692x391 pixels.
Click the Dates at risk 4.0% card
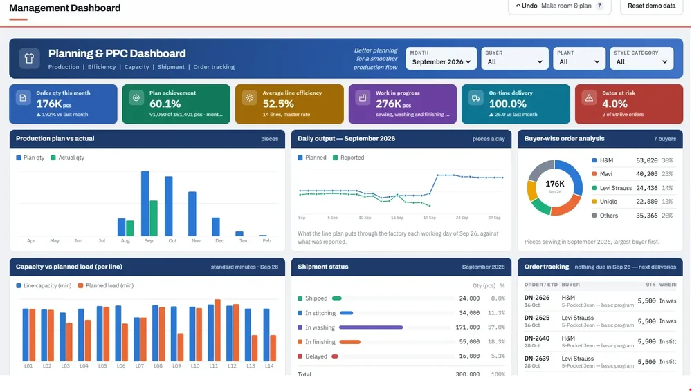[629, 104]
